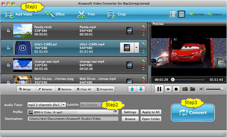Uncheck the Panda.rmvb checkbox
Viewport: 227px width, 137px height.
[x=8, y=31]
